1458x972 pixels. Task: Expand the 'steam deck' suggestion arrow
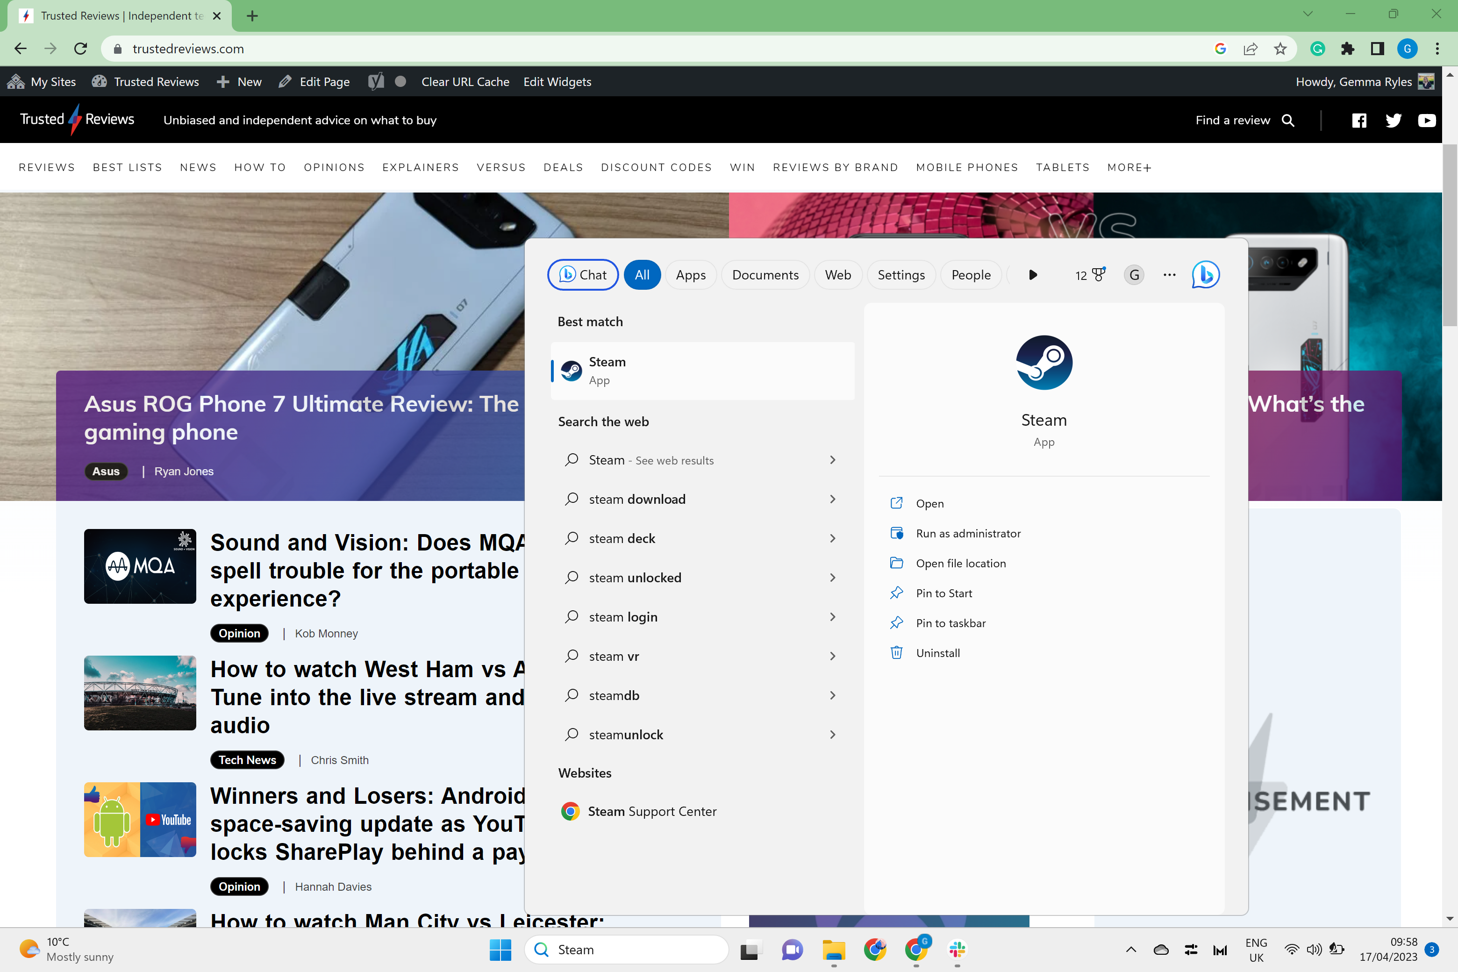(833, 539)
